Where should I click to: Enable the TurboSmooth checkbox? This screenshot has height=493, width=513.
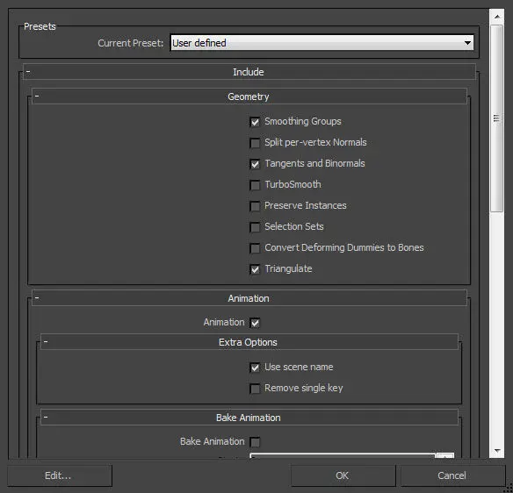click(255, 185)
